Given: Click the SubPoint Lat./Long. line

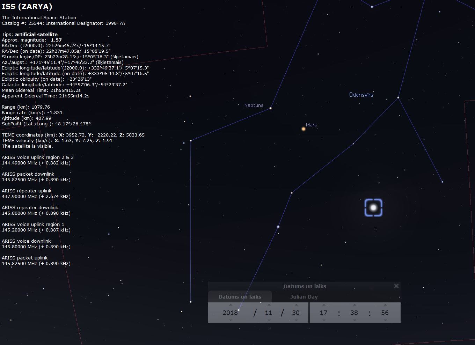Looking at the screenshot, I should (46, 124).
